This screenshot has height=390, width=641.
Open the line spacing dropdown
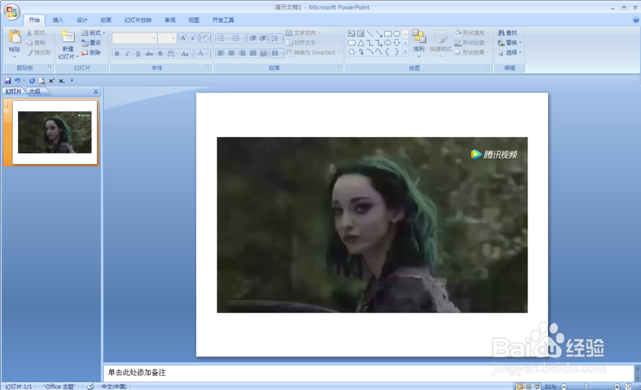pyautogui.click(x=276, y=38)
